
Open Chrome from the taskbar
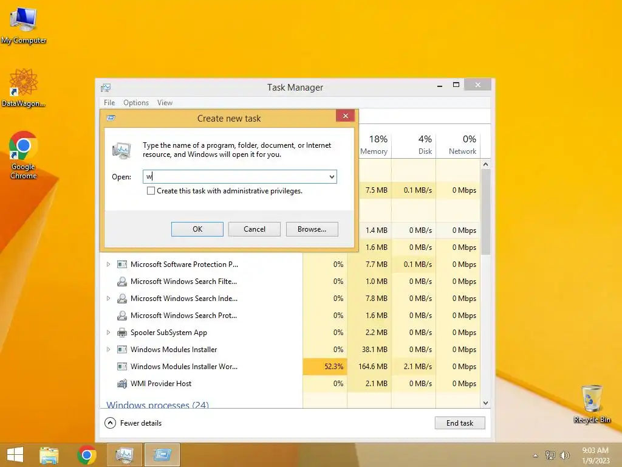tap(87, 455)
